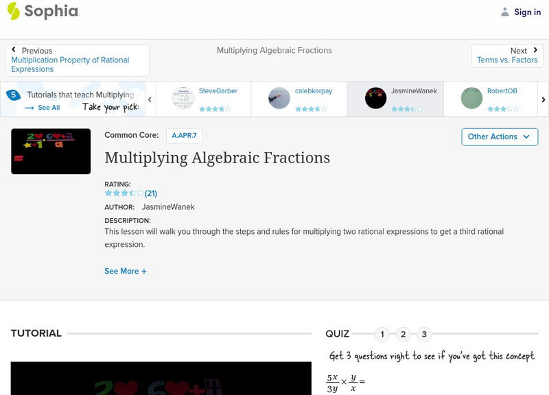The image size is (549, 395).
Task: Select quiz question 3
Action: tap(424, 335)
